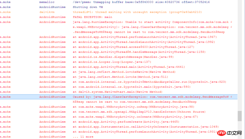Select the 'ActivityThread.performLaunchActivity(ActivityThread.java:1967)' line
This screenshot has height=139, width=245.
click(x=145, y=37)
